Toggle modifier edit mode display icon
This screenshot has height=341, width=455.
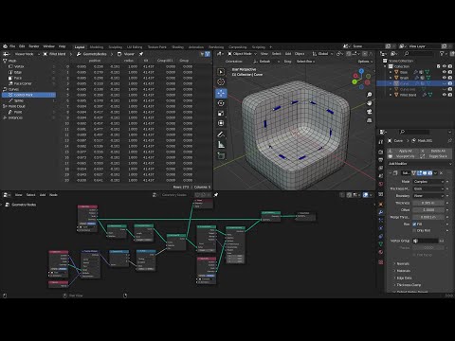420,173
